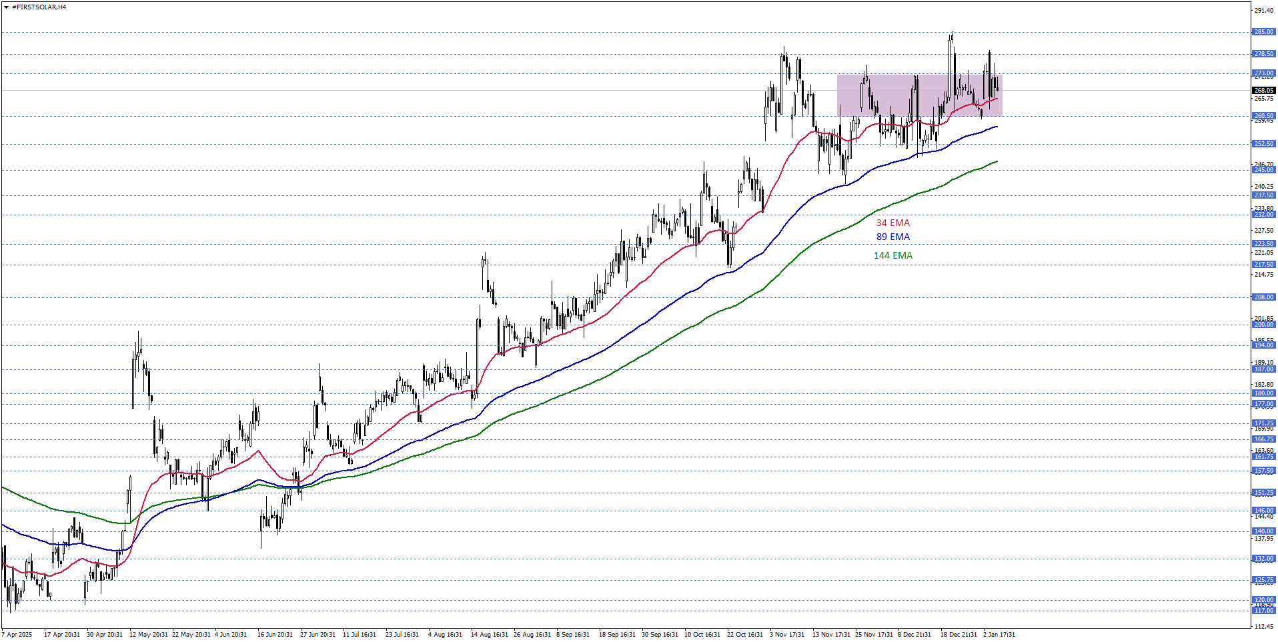The width and height of the screenshot is (1278, 642).
Task: Click the 214.75 price scale value
Action: click(1264, 275)
